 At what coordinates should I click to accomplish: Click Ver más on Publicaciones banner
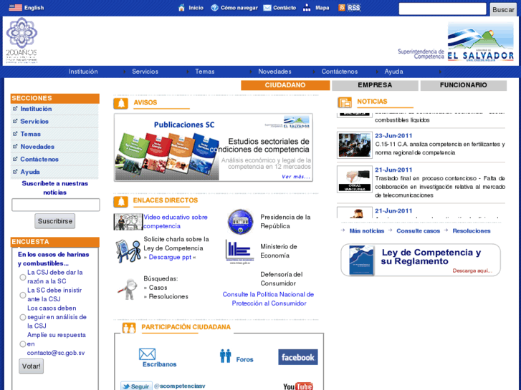coord(296,177)
